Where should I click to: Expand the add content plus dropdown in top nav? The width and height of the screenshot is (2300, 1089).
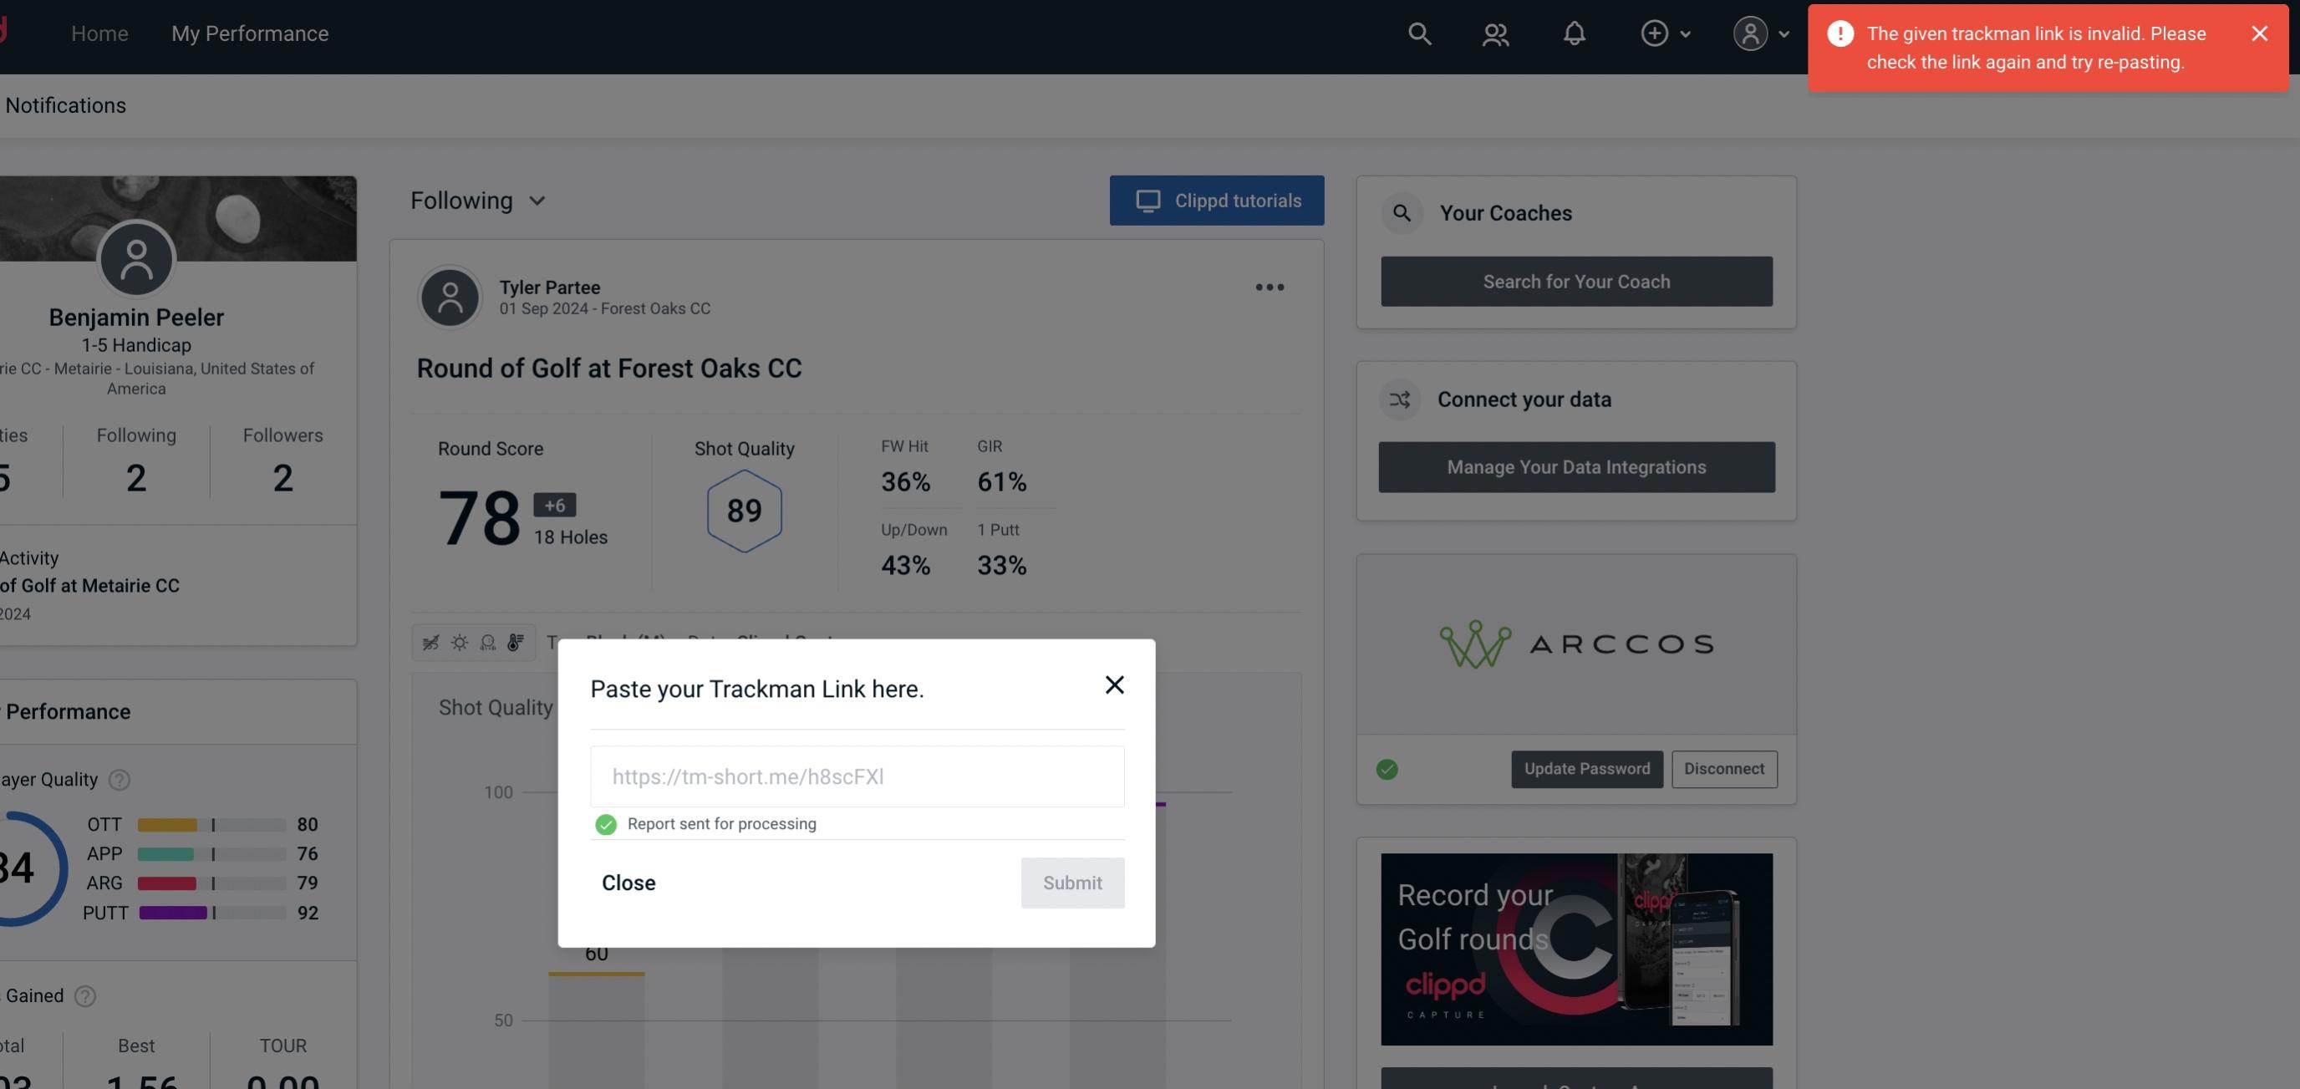point(1665,31)
